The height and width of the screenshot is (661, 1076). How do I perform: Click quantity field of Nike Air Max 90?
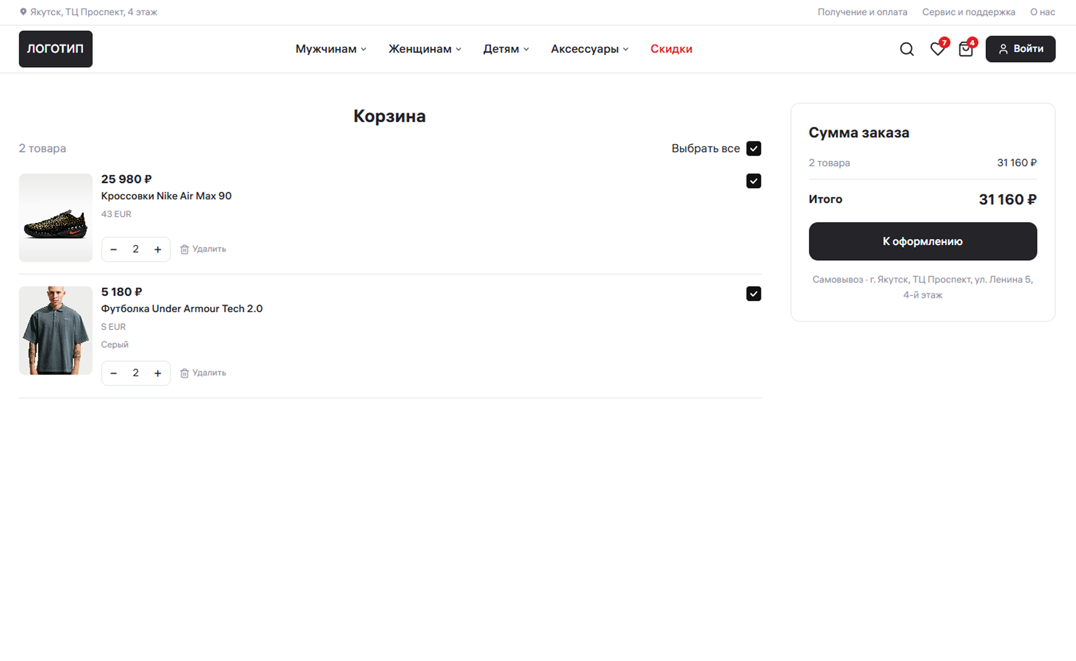[x=135, y=250]
